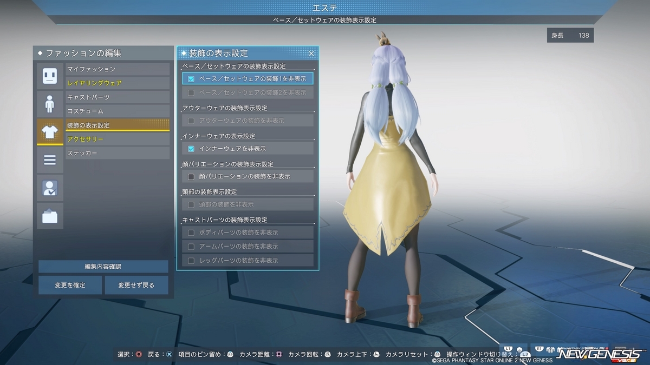The width and height of the screenshot is (650, 365).
Task: Open アクセサリー menu item
Action: (118, 139)
